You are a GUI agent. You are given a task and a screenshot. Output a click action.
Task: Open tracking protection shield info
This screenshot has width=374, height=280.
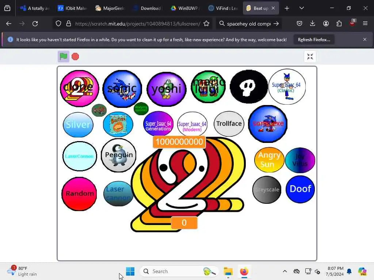58,24
